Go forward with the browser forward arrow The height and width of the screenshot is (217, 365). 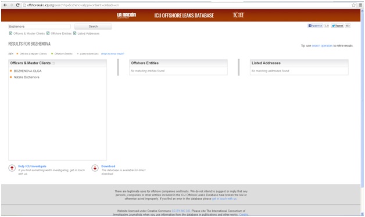coord(11,5)
